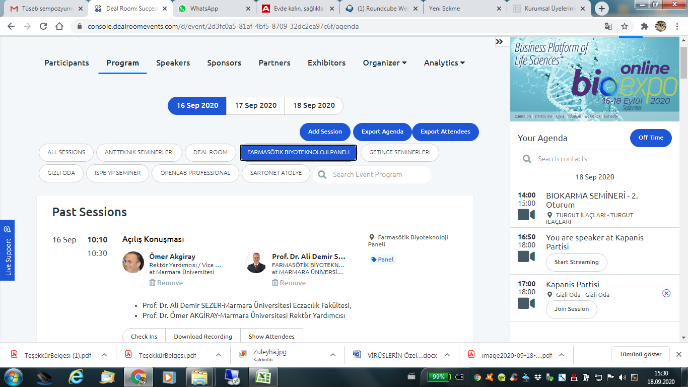Click the bioexpo online banner image
Screen dimensions: 688x387
(x=594, y=79)
